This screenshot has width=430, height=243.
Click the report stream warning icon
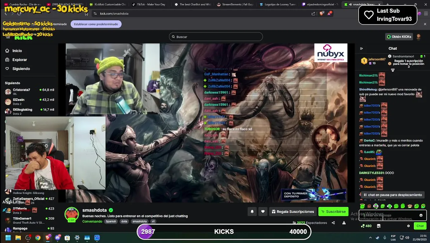coord(344,223)
